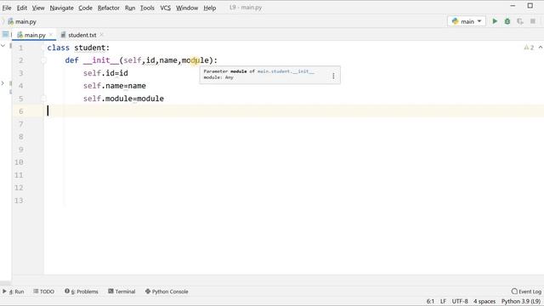Open the Navigate menu
Image resolution: width=544 pixels, height=306 pixels.
61,8
